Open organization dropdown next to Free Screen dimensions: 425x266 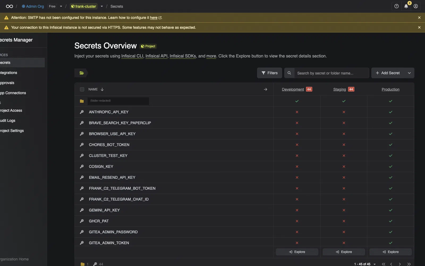(x=61, y=6)
